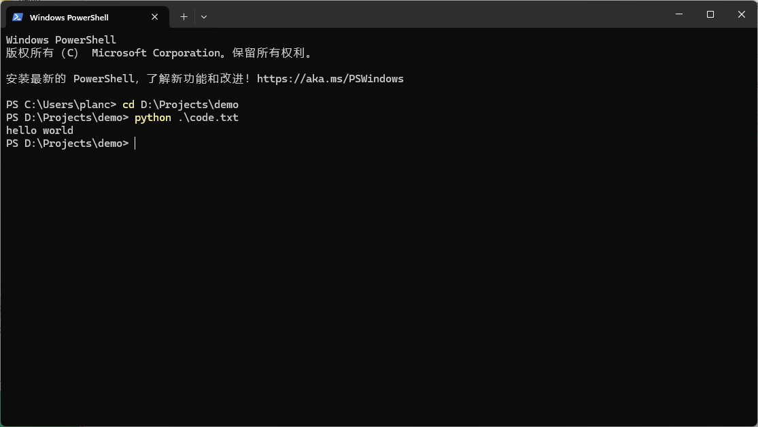This screenshot has width=758, height=427.
Task: Click the 'cd' command keyword
Action: [x=128, y=105]
